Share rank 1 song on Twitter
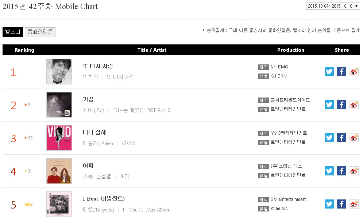This screenshot has width=363, height=218. (x=329, y=72)
